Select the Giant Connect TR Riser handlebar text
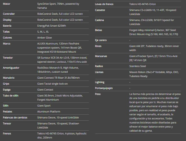The width and height of the screenshot is (186, 141). (58, 78)
